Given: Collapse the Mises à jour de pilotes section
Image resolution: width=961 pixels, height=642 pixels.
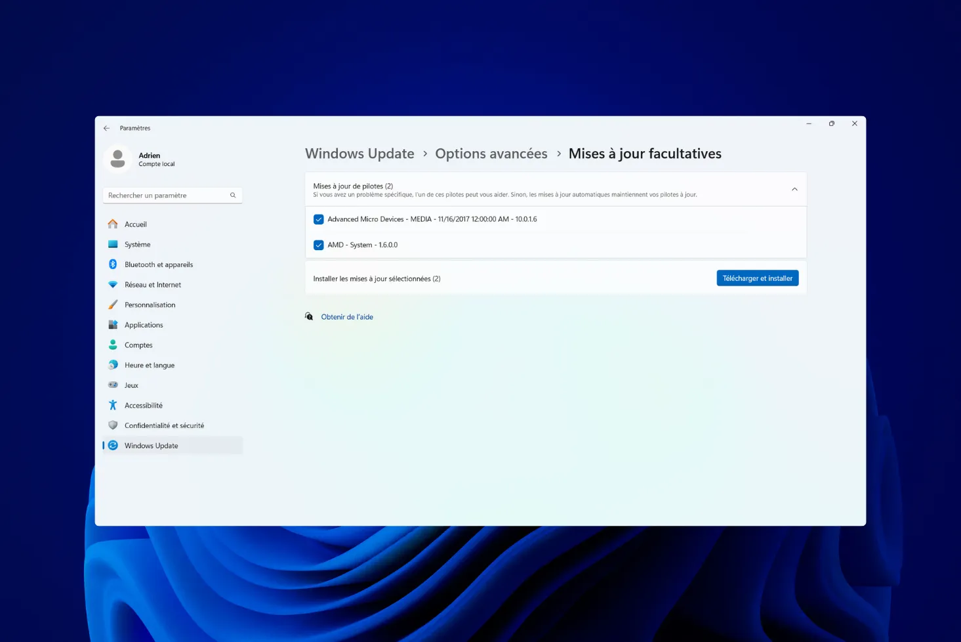Looking at the screenshot, I should tap(794, 190).
